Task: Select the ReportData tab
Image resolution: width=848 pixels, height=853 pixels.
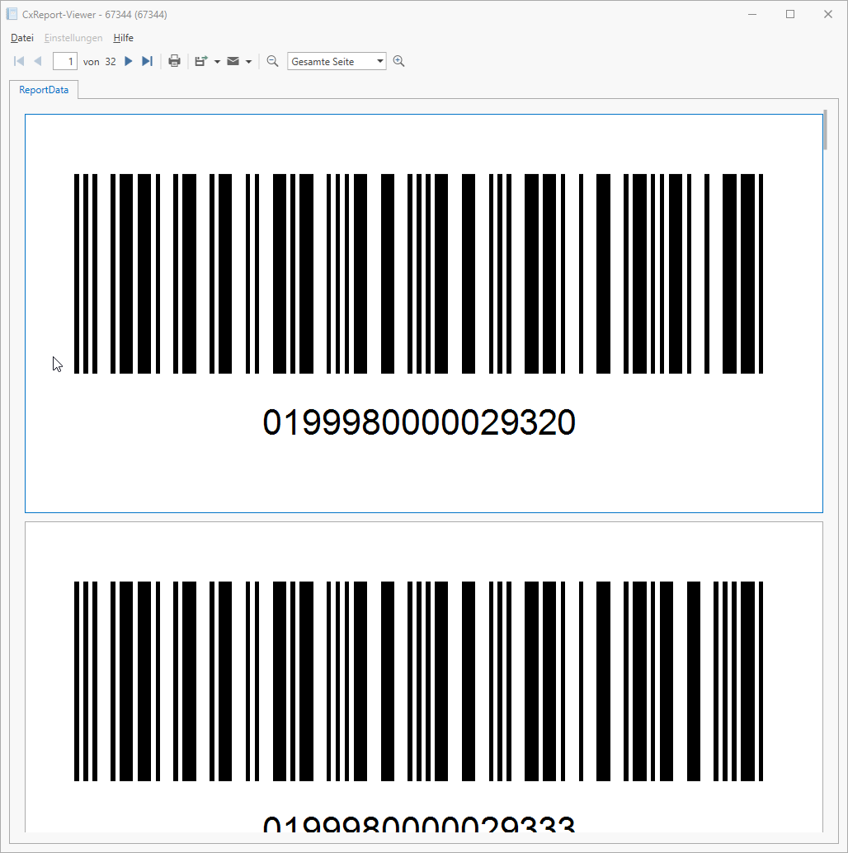Action: tap(44, 90)
